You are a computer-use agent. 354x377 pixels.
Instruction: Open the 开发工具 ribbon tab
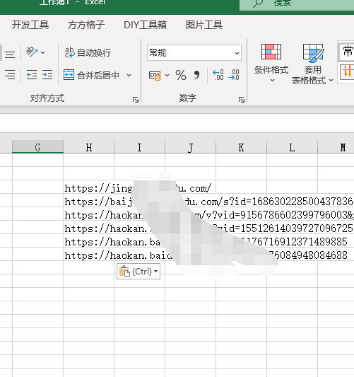(30, 25)
